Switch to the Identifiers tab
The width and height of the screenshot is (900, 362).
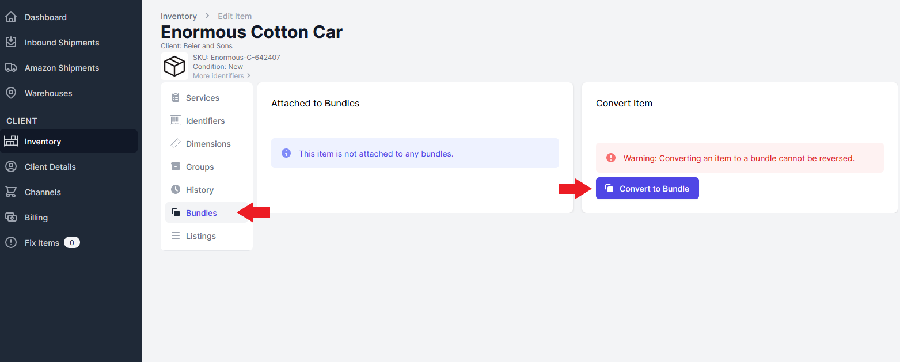(205, 121)
